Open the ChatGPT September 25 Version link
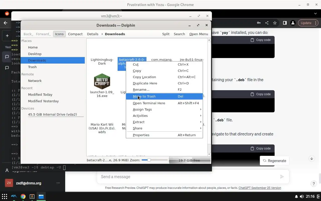 click(260, 188)
